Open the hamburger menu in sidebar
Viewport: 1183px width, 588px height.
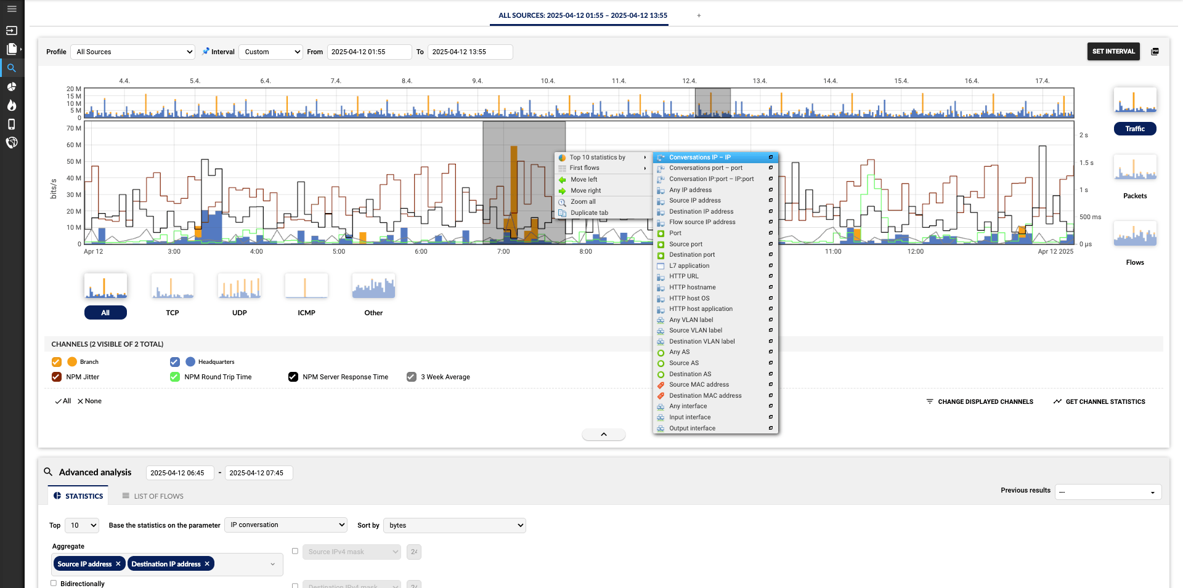[12, 9]
